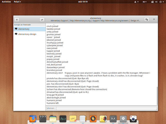Click the line 'abstractlogix joined'

click(x=56, y=98)
